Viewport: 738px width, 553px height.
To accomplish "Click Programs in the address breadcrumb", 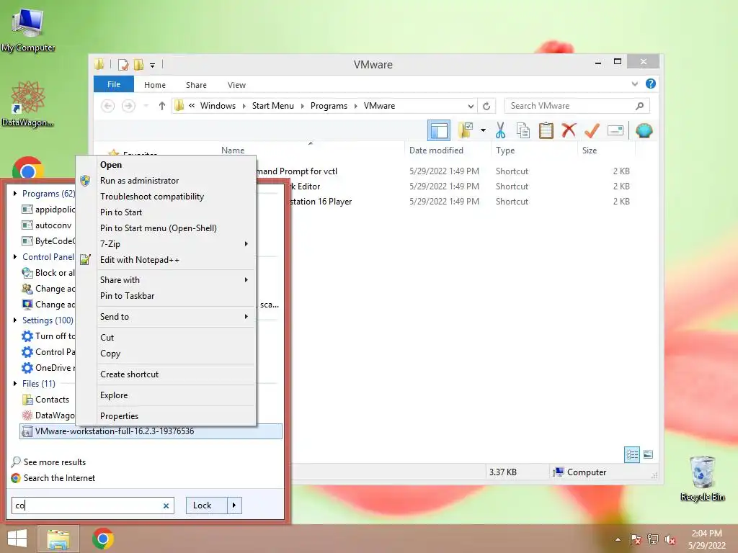I will pos(329,106).
